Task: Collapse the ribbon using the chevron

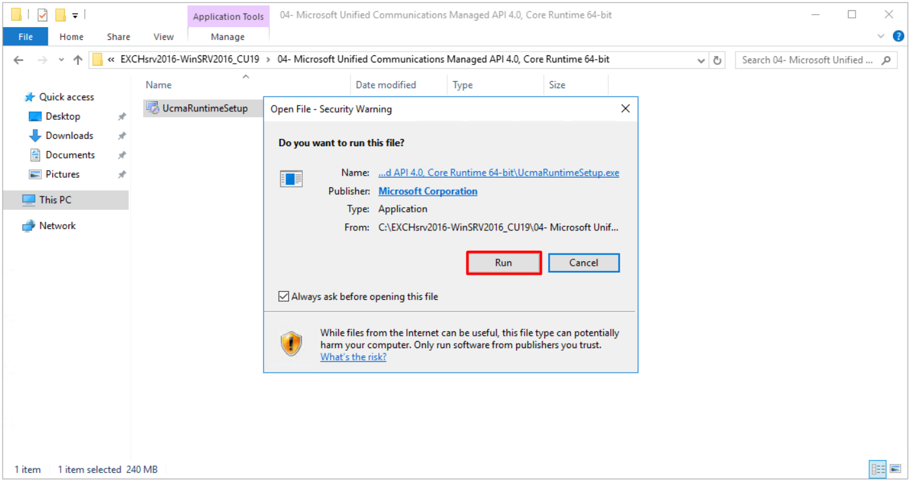Action: (x=881, y=36)
